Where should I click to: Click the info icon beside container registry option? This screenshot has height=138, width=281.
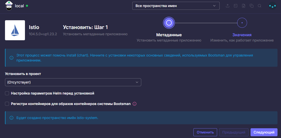135,104
